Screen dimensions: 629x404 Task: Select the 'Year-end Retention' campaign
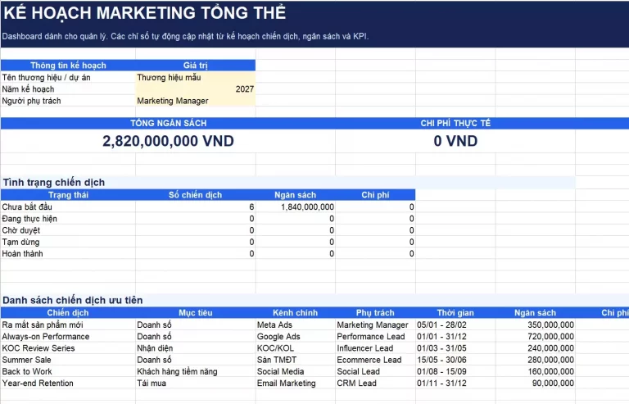(68, 383)
